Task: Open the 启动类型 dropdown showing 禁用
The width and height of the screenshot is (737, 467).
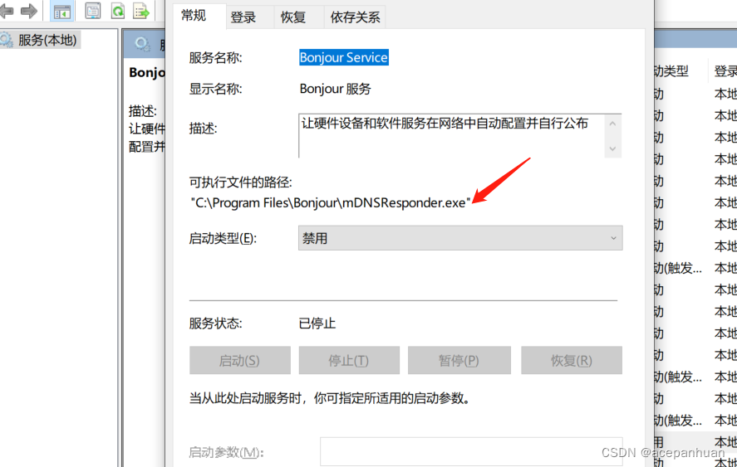Action: click(x=460, y=238)
